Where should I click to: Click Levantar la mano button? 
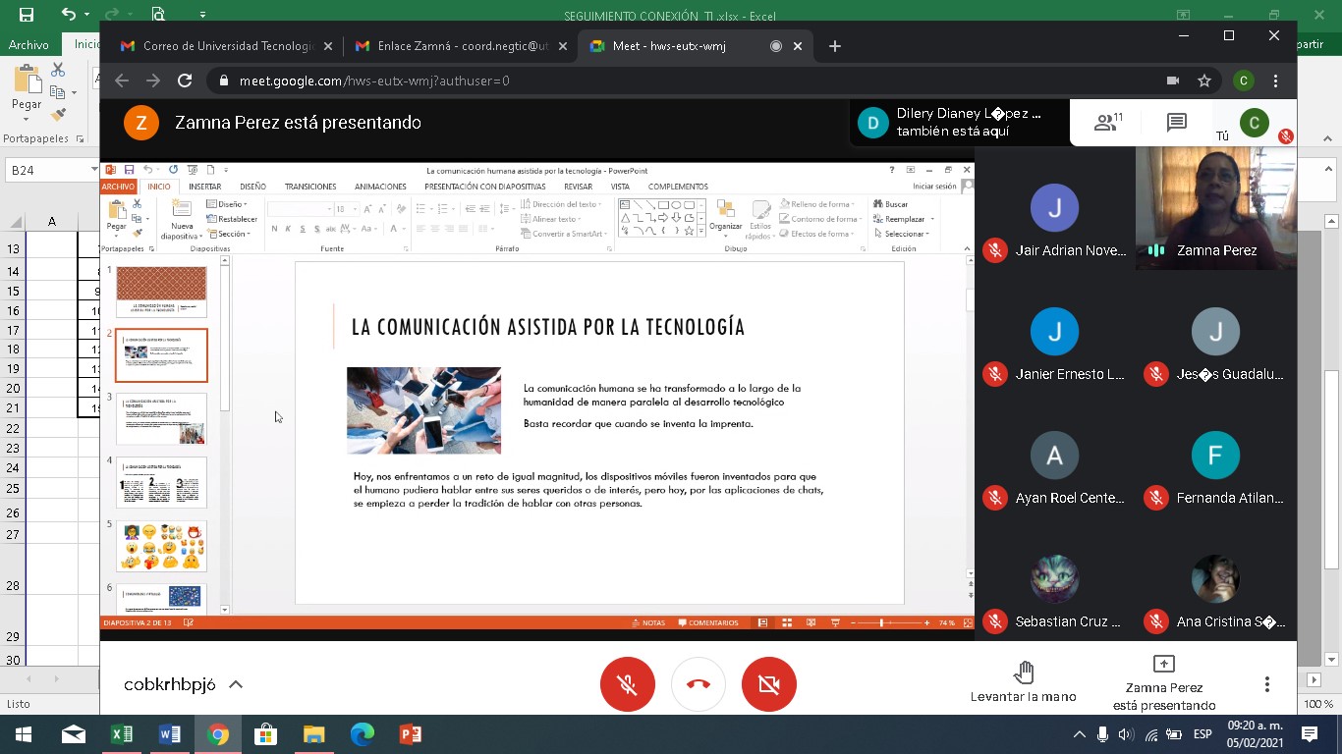pyautogui.click(x=1023, y=682)
